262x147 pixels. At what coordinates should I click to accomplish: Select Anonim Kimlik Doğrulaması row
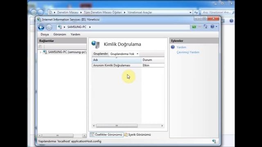coord(128,65)
